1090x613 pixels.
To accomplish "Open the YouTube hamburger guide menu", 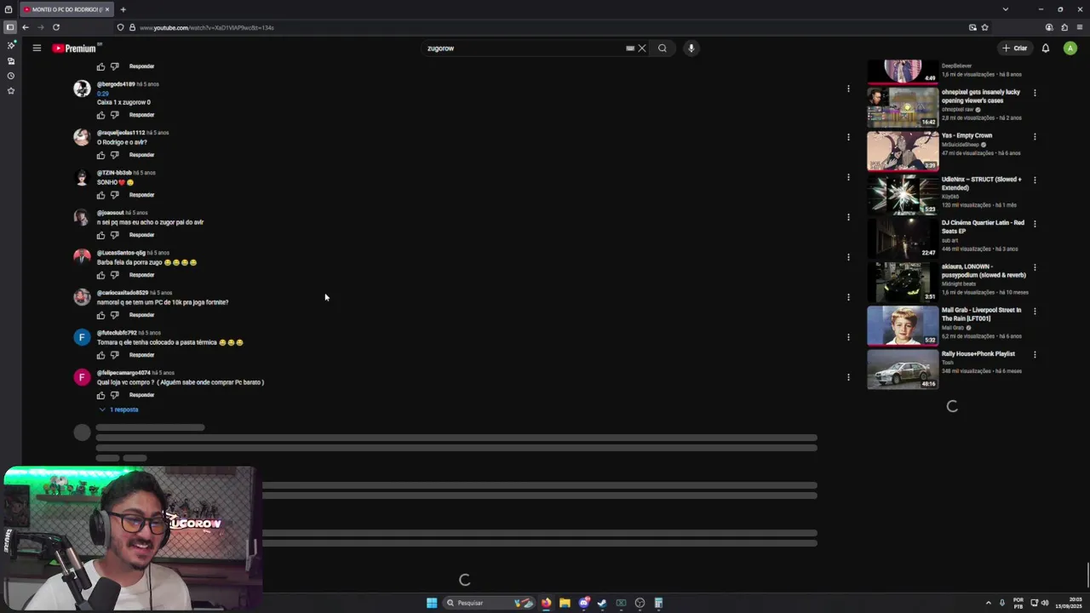I will click(37, 49).
